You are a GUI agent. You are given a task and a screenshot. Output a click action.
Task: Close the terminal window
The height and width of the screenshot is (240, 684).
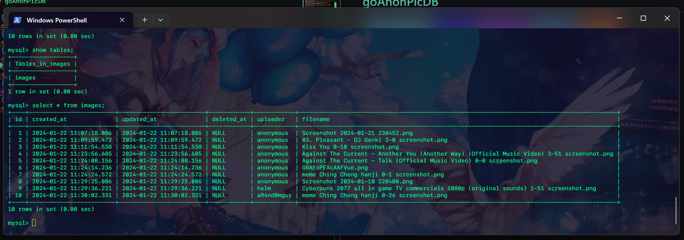[667, 18]
